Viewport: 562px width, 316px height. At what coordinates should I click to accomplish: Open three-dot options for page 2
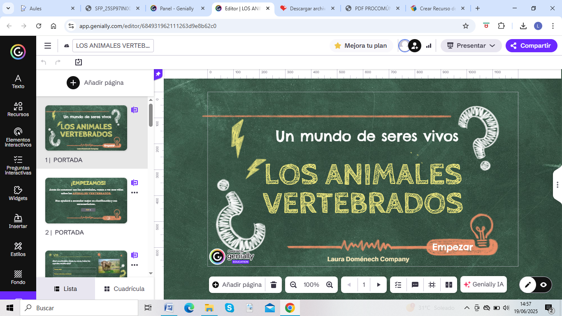click(x=135, y=192)
